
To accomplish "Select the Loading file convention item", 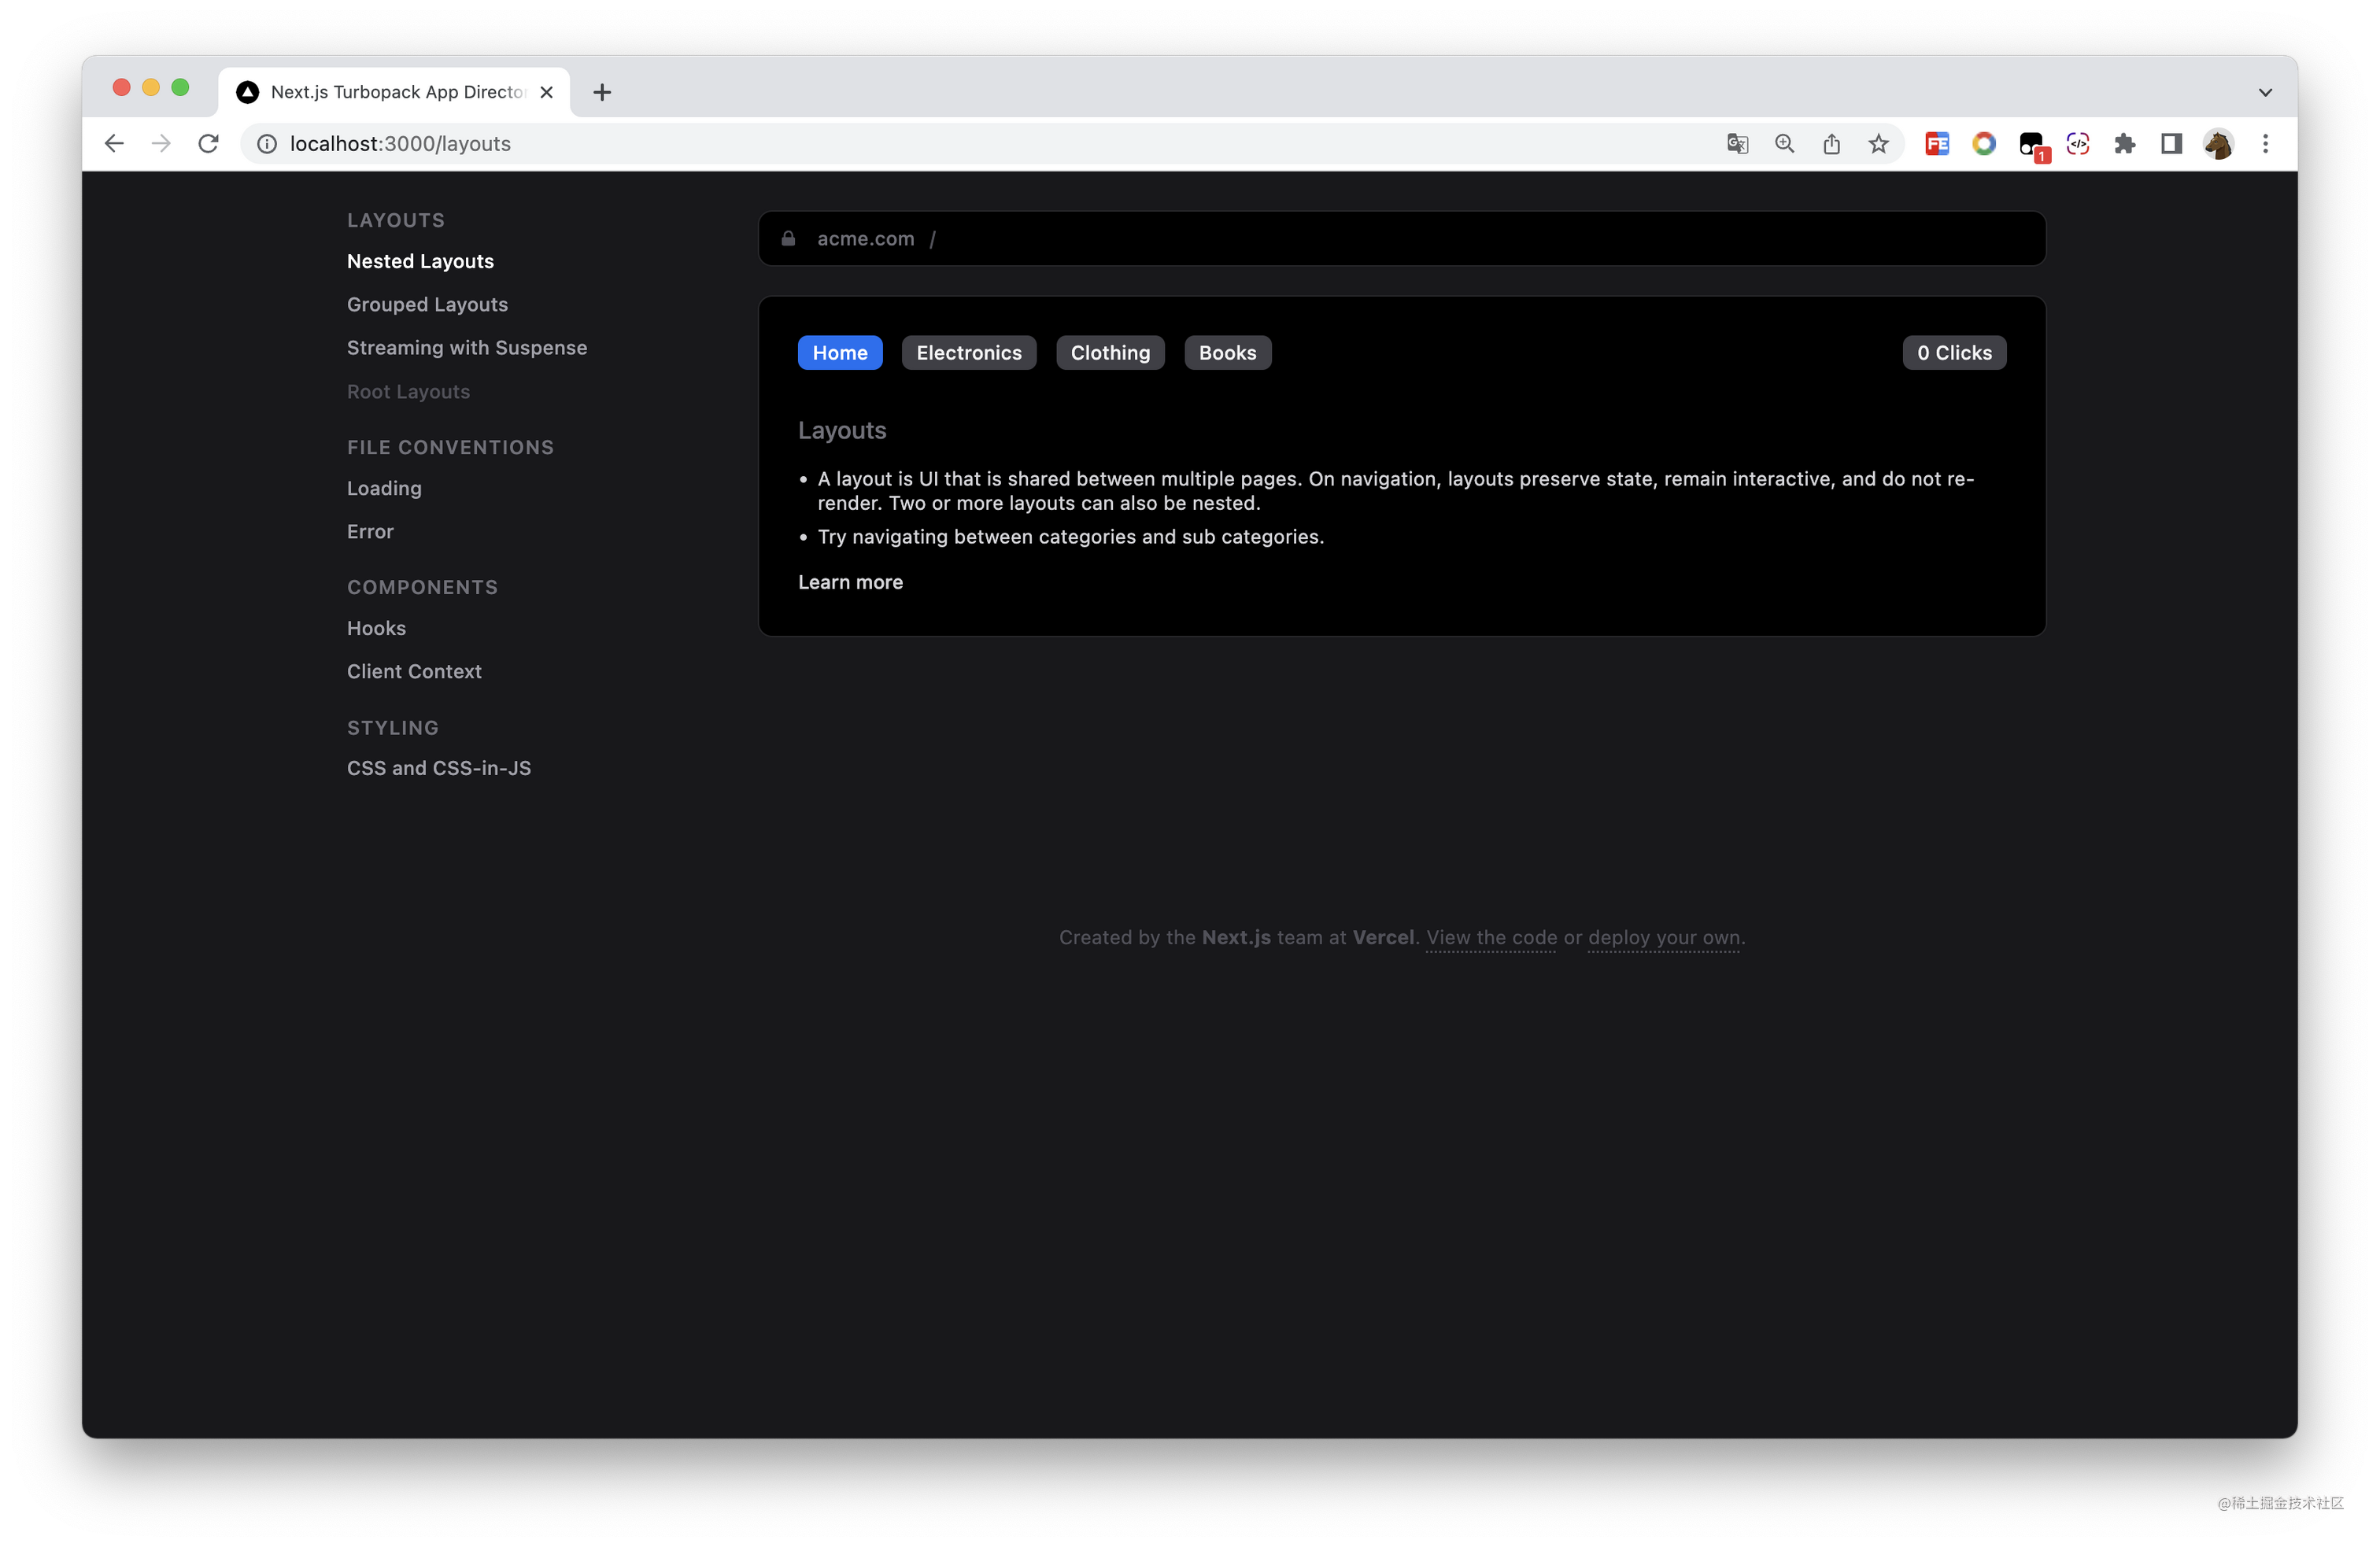I will tap(383, 487).
